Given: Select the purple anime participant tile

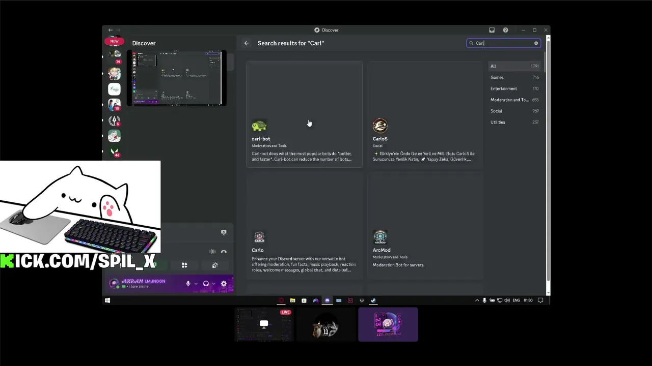Looking at the screenshot, I should click(388, 324).
